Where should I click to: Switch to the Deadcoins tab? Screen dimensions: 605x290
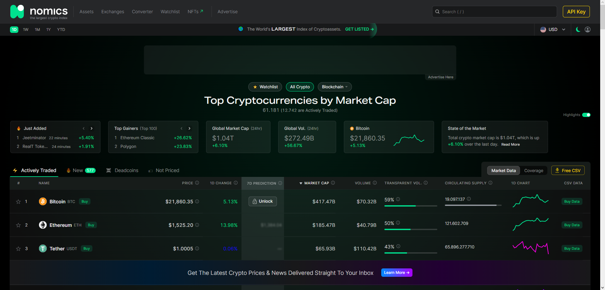(x=122, y=170)
